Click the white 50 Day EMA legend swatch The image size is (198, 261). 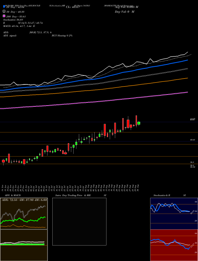point(4,11)
